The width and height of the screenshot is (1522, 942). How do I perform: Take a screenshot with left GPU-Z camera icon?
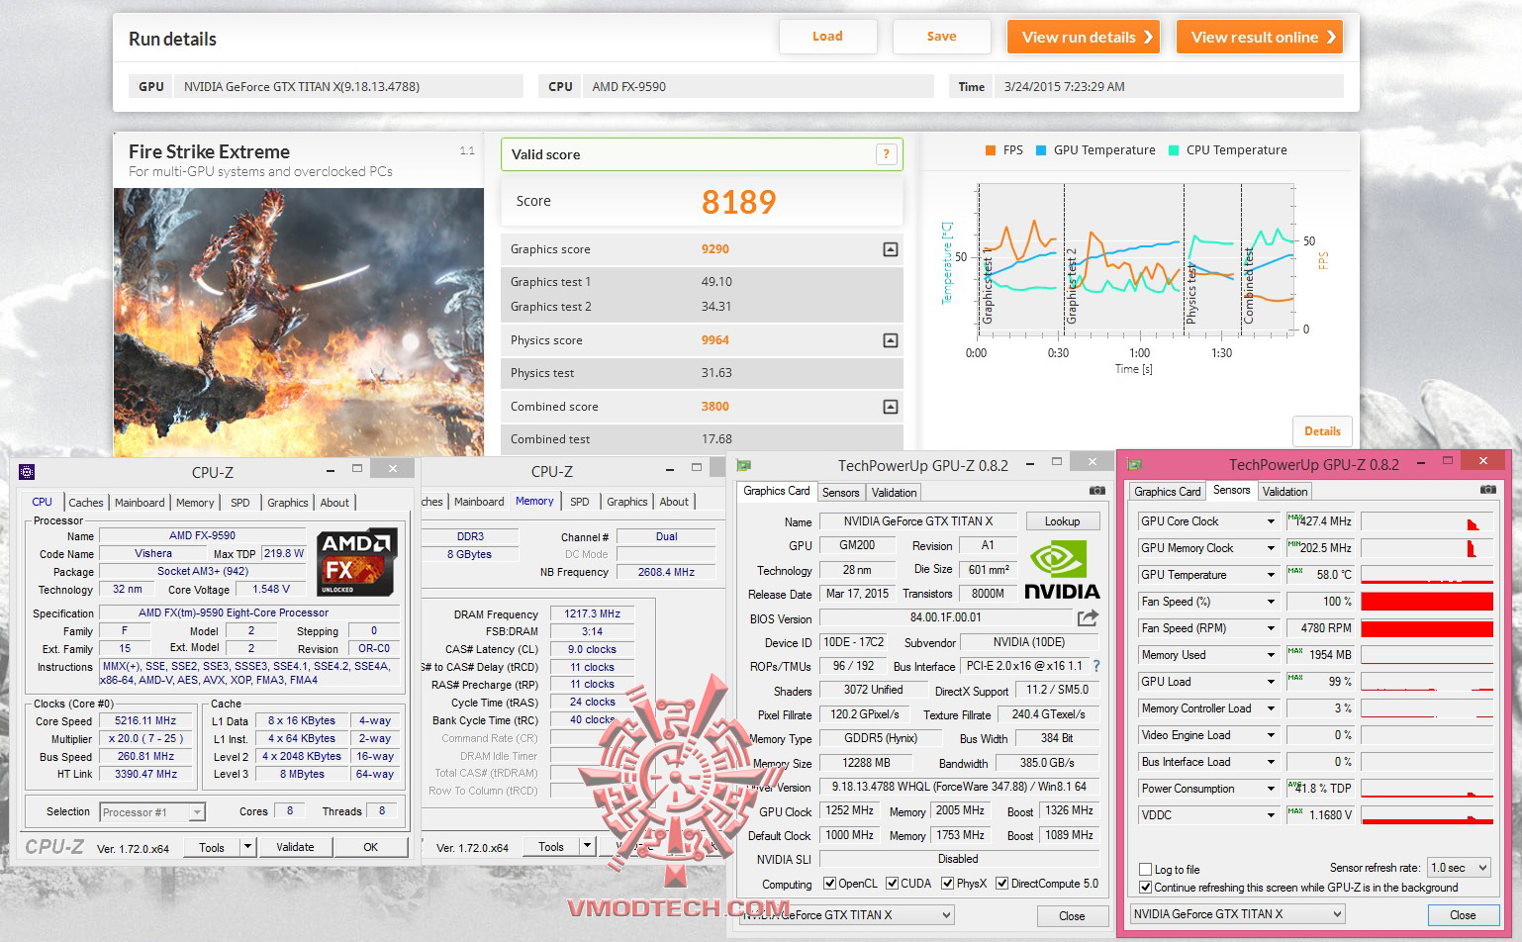click(1096, 491)
